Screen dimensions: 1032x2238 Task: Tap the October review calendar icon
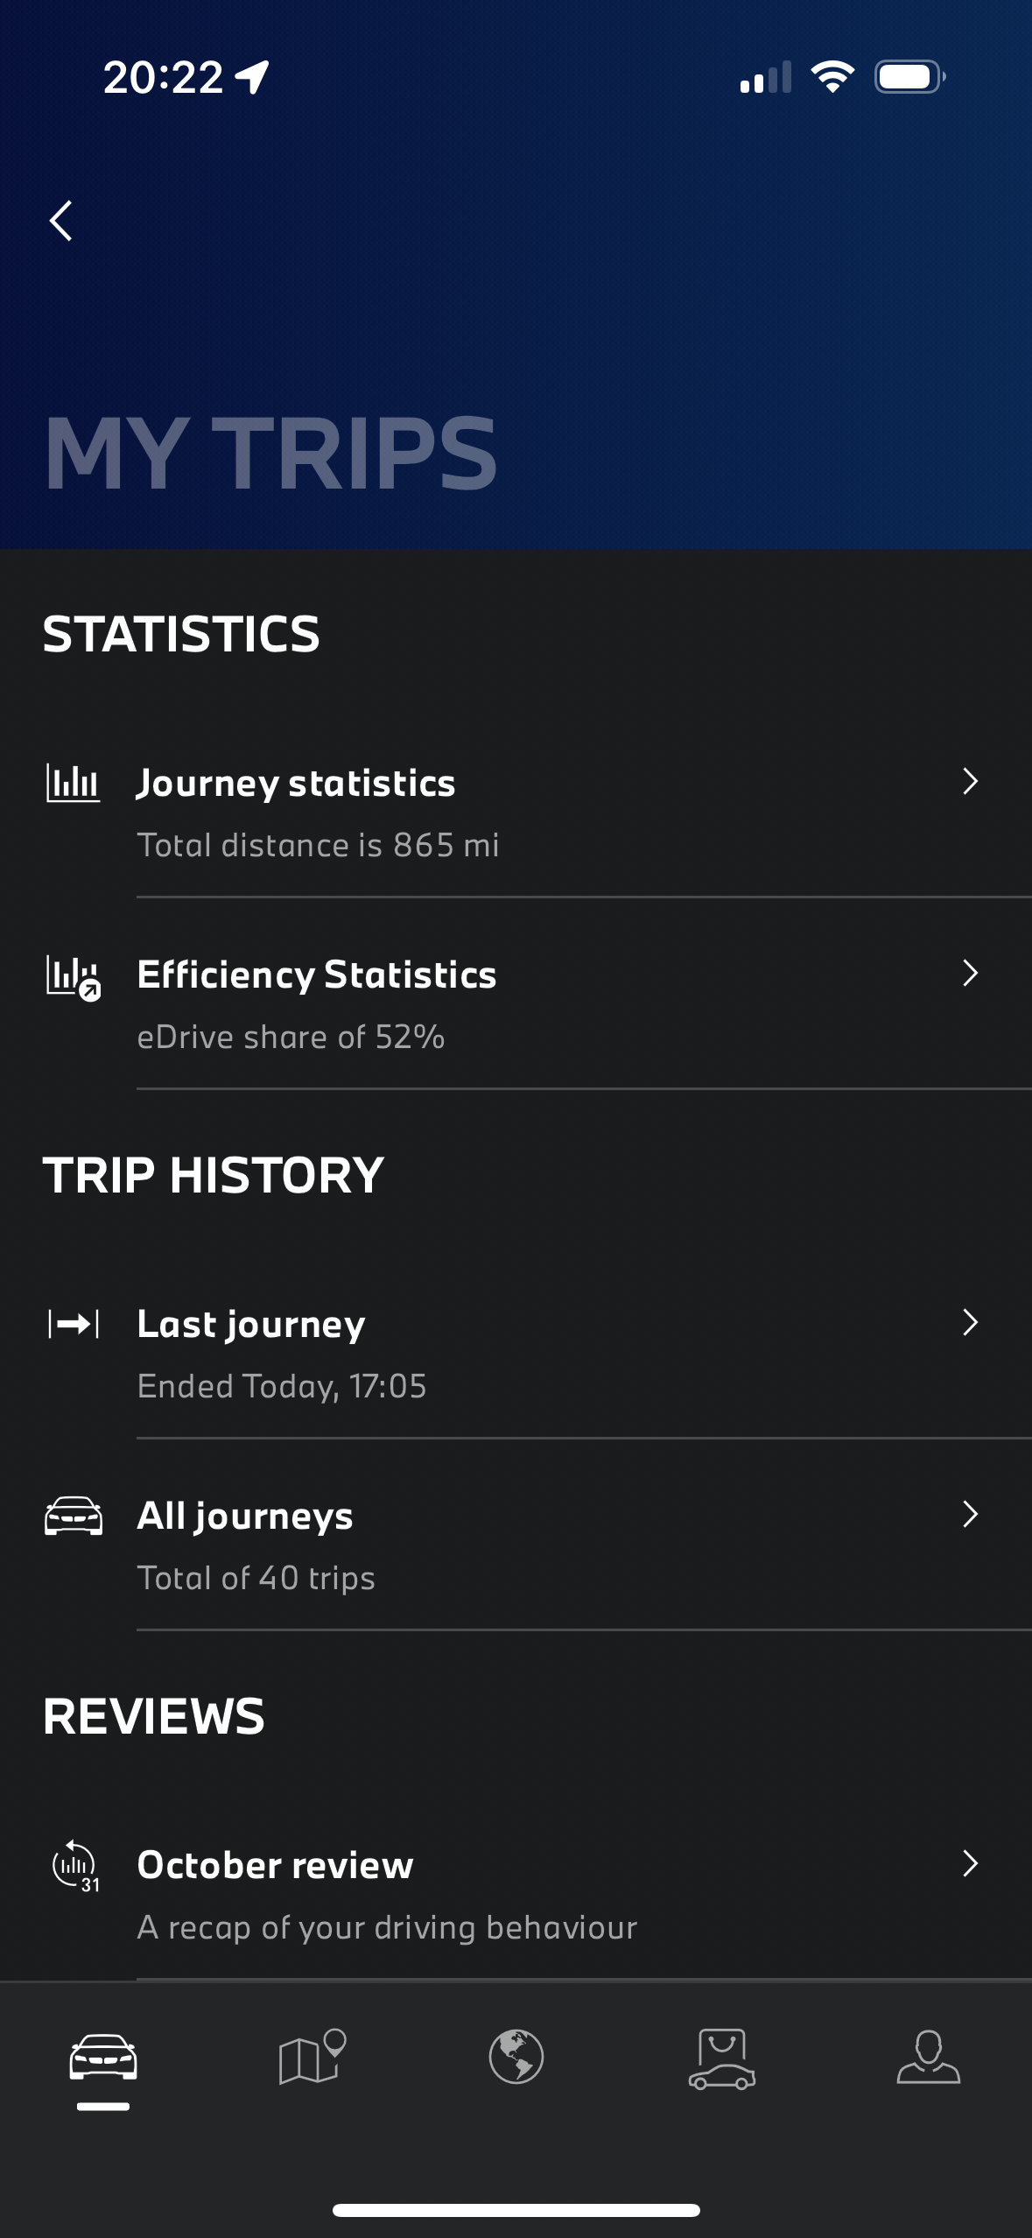coord(75,1865)
